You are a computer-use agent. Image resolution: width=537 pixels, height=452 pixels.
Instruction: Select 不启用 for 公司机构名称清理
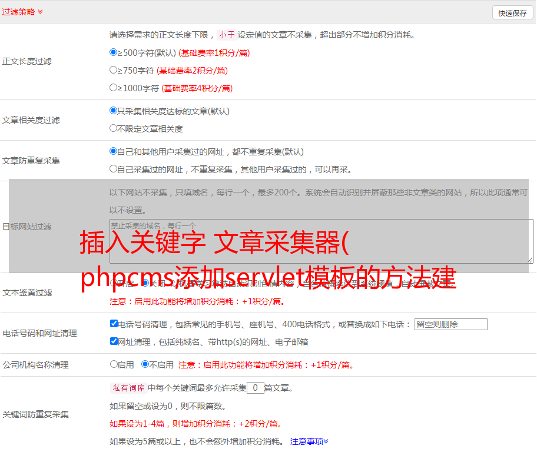[x=145, y=364]
